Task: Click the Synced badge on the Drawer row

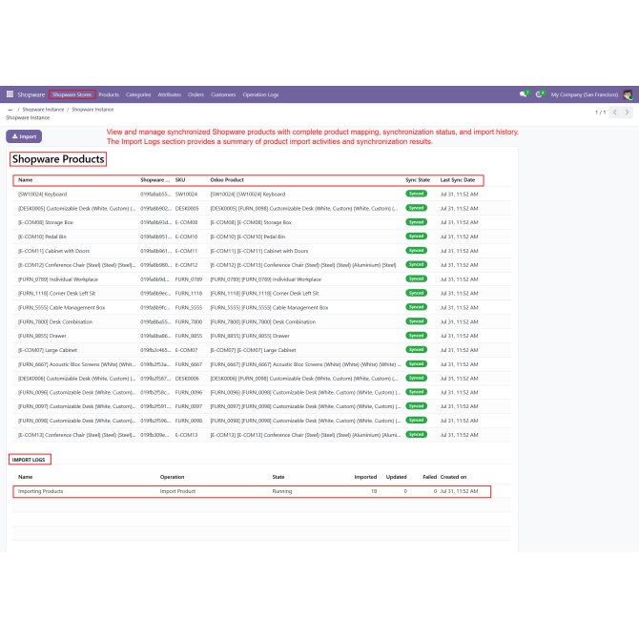Action: pyautogui.click(x=416, y=336)
